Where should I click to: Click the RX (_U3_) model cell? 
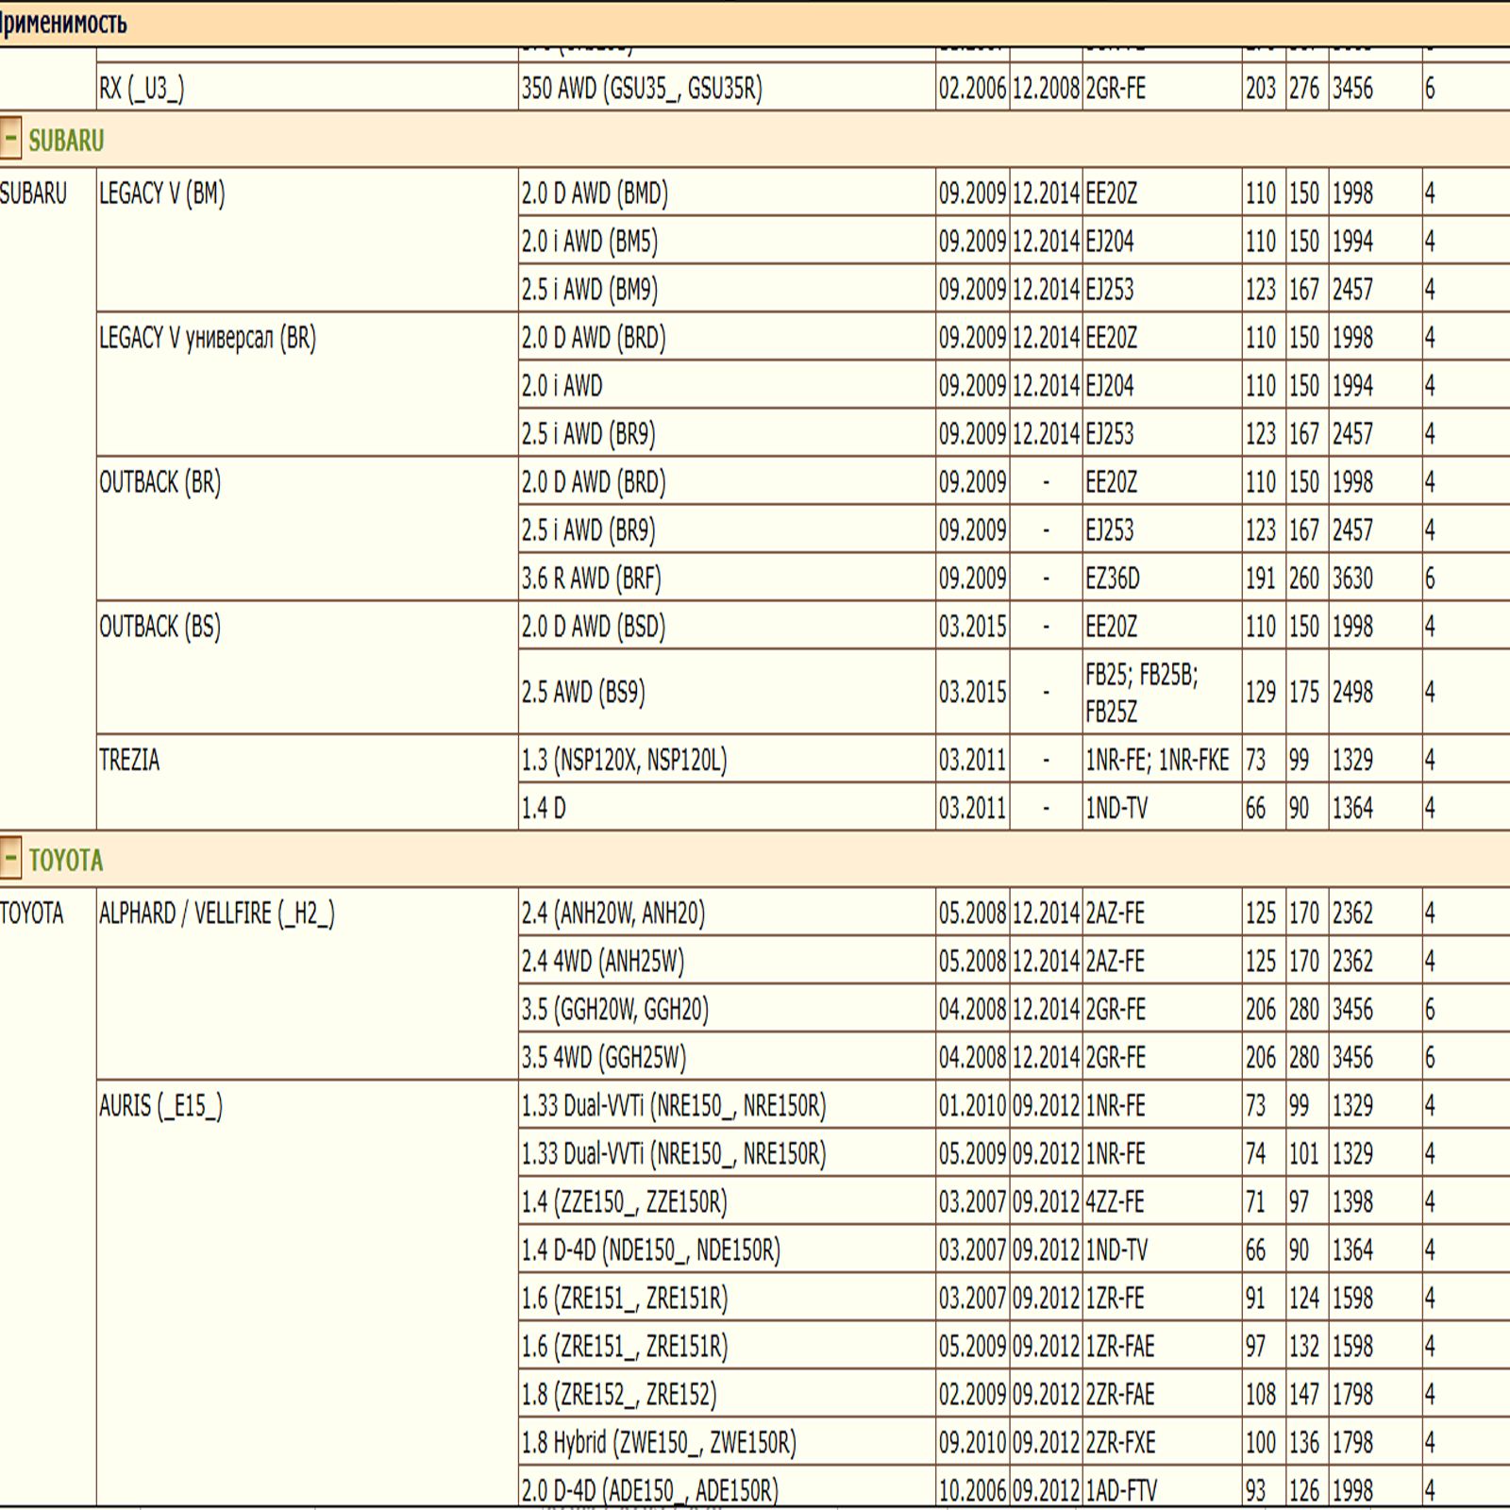click(142, 89)
